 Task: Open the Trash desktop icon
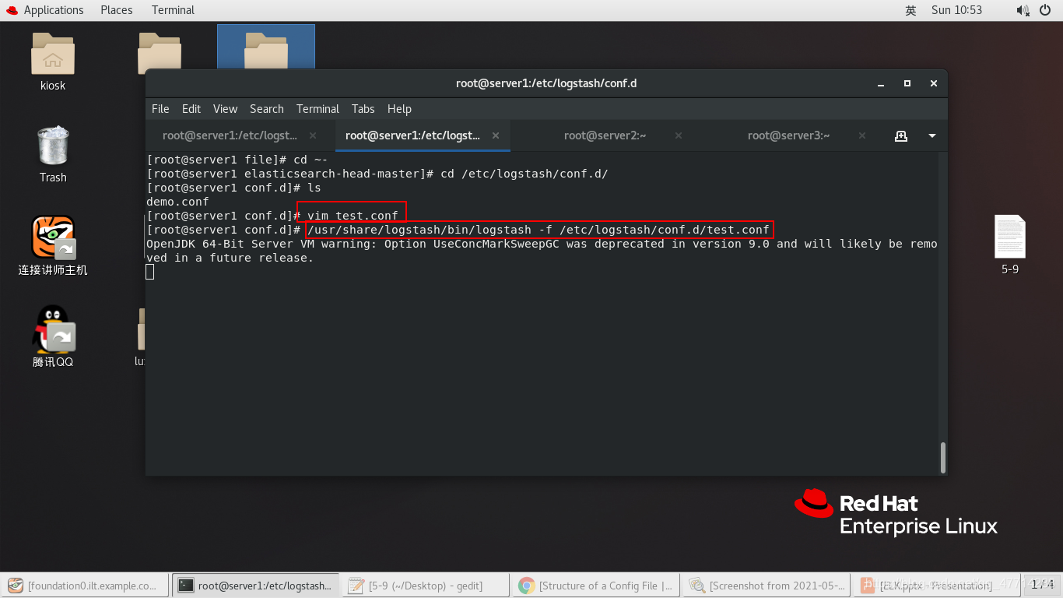click(53, 146)
